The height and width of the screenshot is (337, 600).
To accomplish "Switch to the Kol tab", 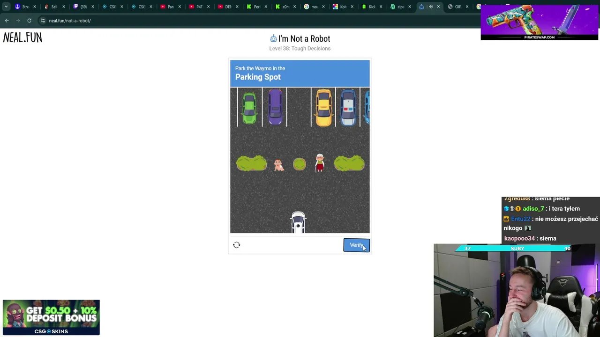I will click(x=344, y=7).
